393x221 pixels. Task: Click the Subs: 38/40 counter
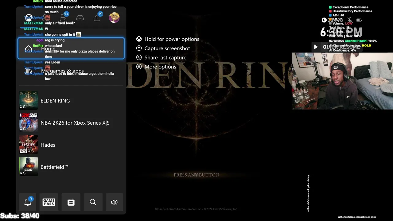(20, 216)
